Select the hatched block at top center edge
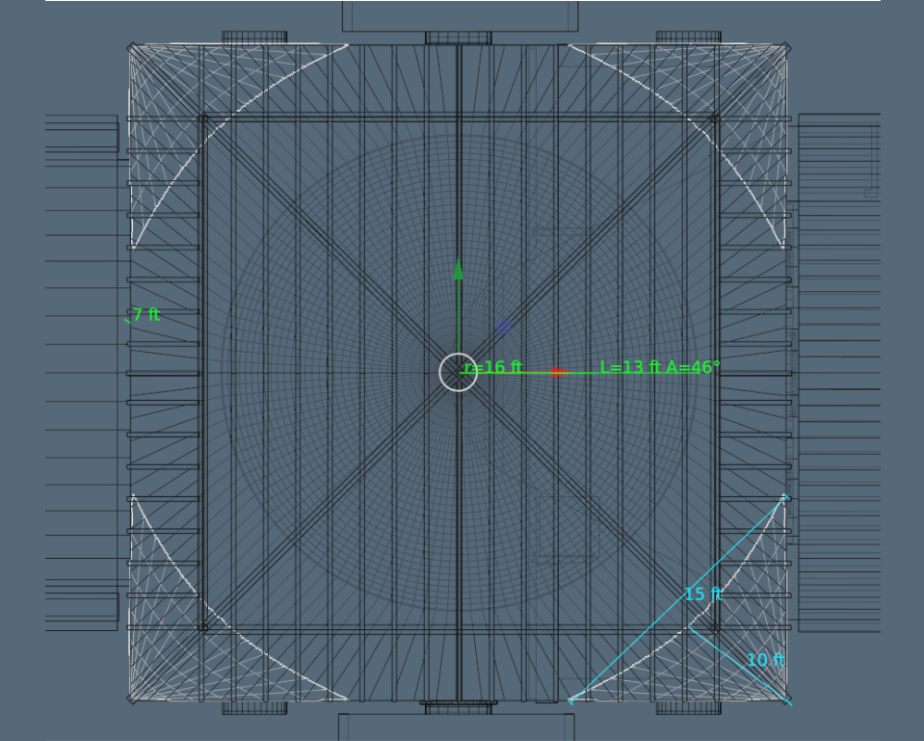This screenshot has width=924, height=741. 458,38
